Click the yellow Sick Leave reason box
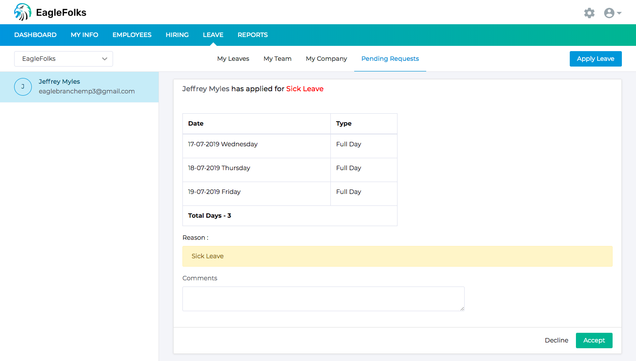Viewport: 636px width, 361px height. [397, 256]
